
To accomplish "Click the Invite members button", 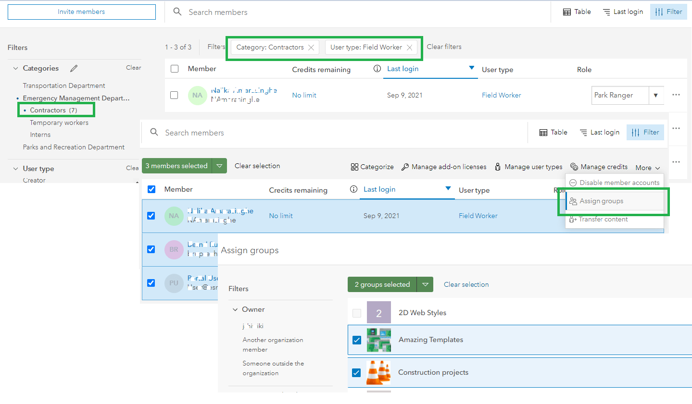I will [x=81, y=12].
